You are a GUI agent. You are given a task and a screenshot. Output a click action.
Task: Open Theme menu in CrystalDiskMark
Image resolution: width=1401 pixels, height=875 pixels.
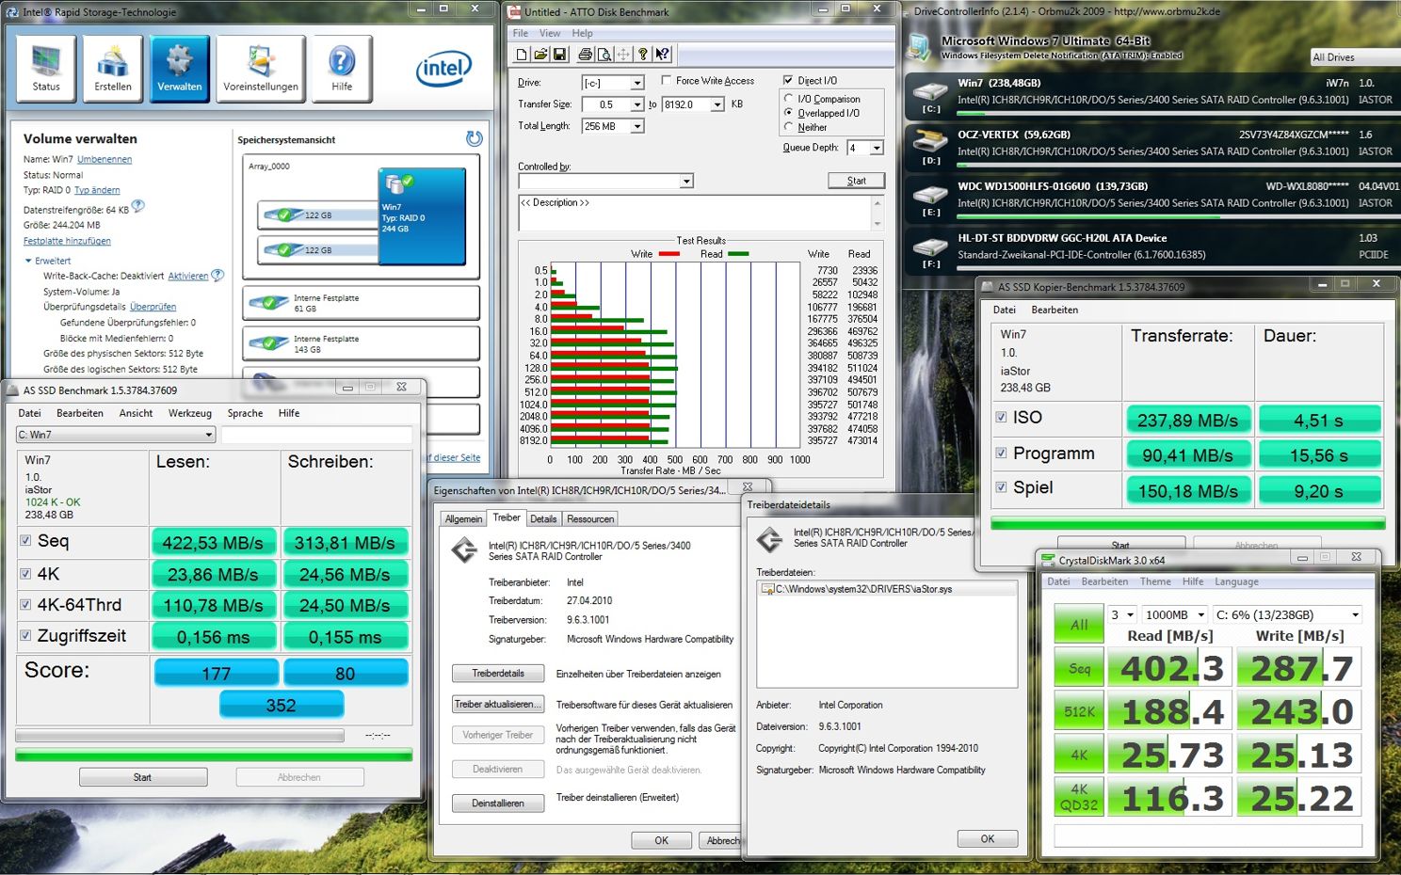pyautogui.click(x=1155, y=581)
